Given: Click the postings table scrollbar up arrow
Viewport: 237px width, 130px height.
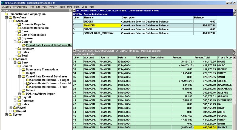Looking at the screenshot, I should [234, 58].
